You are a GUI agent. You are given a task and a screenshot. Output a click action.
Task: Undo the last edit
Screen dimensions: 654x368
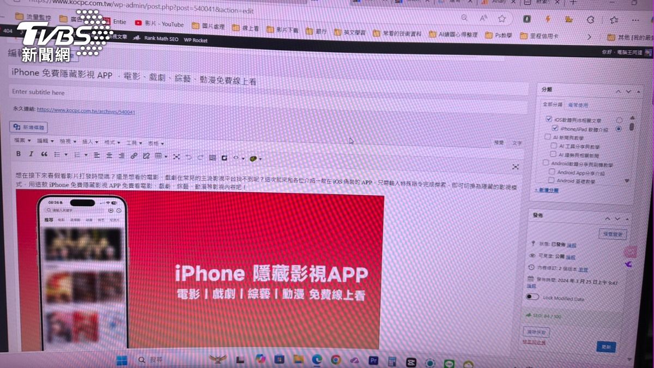tap(189, 157)
